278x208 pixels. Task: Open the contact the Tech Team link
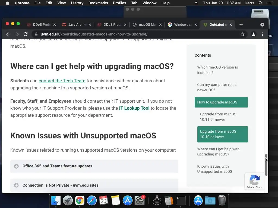tap(62, 81)
